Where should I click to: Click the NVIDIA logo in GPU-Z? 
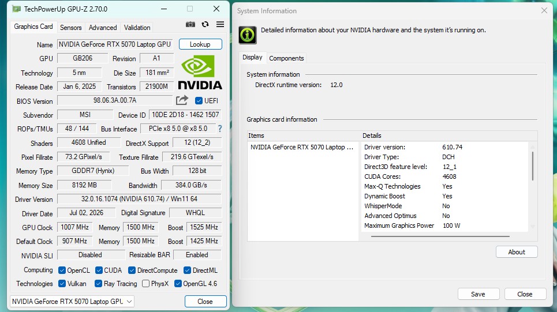(x=200, y=73)
